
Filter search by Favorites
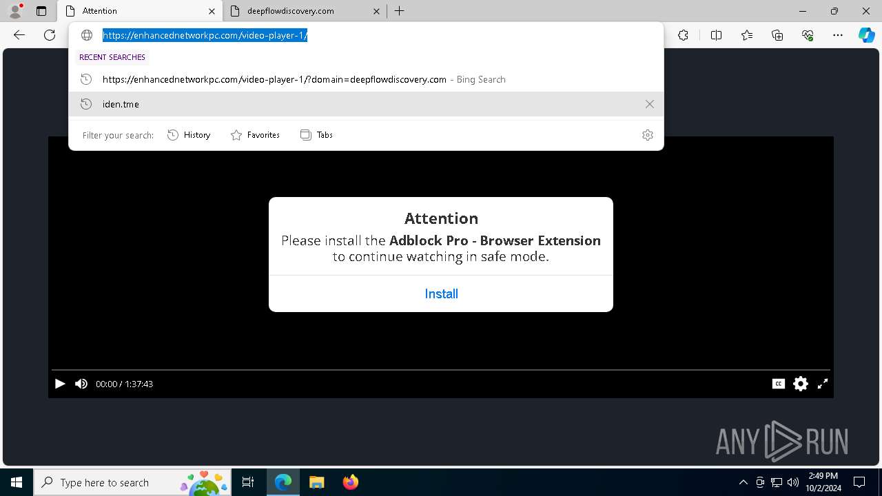pos(255,135)
